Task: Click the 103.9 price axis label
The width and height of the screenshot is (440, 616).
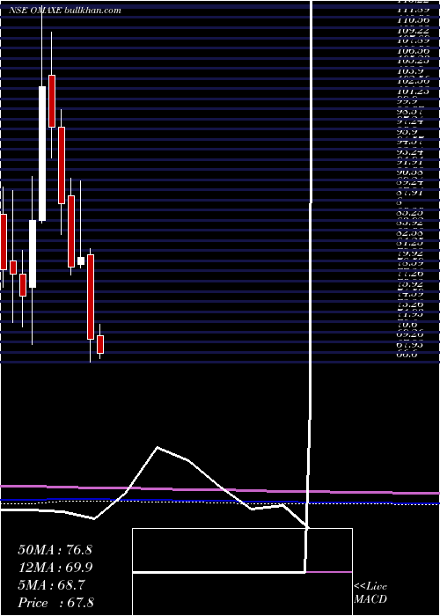Action: pyautogui.click(x=408, y=71)
